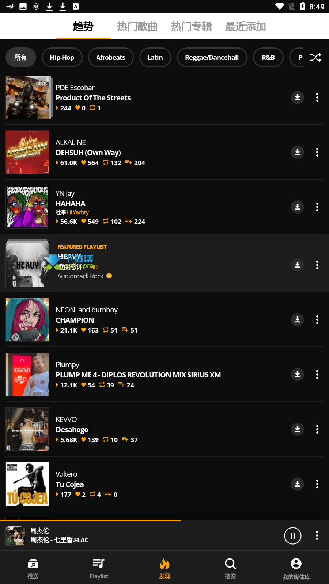Download the CHAMPION track
The width and height of the screenshot is (329, 584).
[x=298, y=319]
